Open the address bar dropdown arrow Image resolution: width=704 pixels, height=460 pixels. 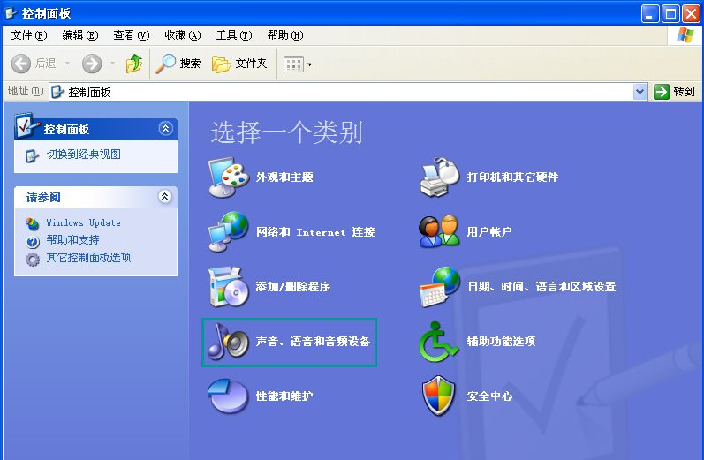pos(640,92)
